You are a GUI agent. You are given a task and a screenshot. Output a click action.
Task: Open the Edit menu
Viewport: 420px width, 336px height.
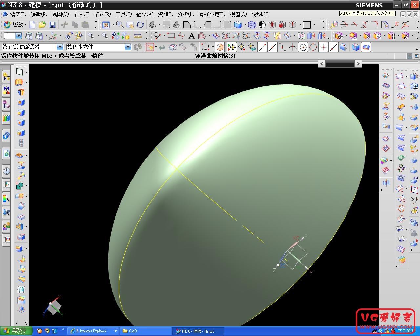39,14
